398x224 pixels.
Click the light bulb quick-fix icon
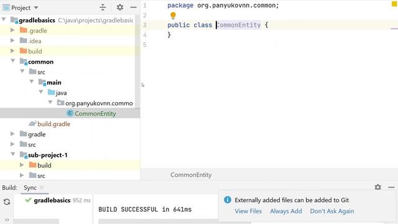[173, 16]
